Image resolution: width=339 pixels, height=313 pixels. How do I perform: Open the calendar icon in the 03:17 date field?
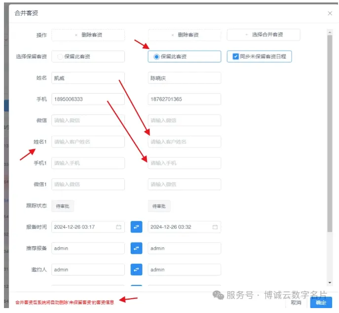pyautogui.click(x=118, y=227)
